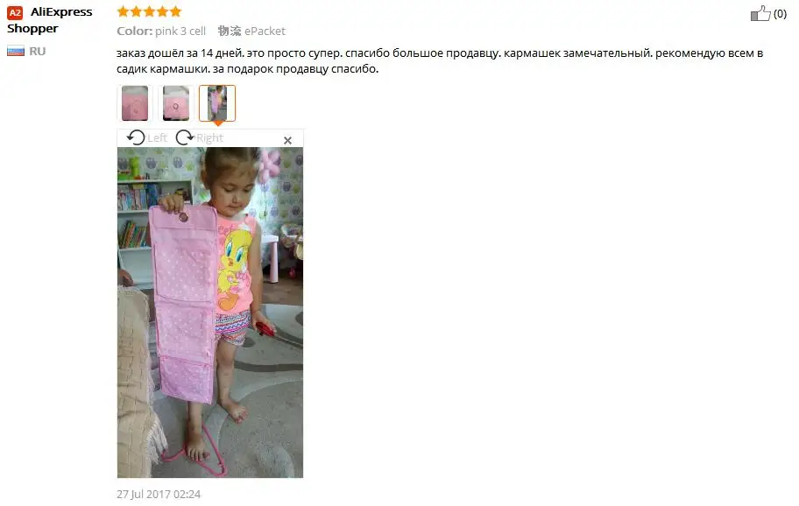This screenshot has width=799, height=506.
Task: Rotate the photo left icon
Action: pyautogui.click(x=136, y=137)
